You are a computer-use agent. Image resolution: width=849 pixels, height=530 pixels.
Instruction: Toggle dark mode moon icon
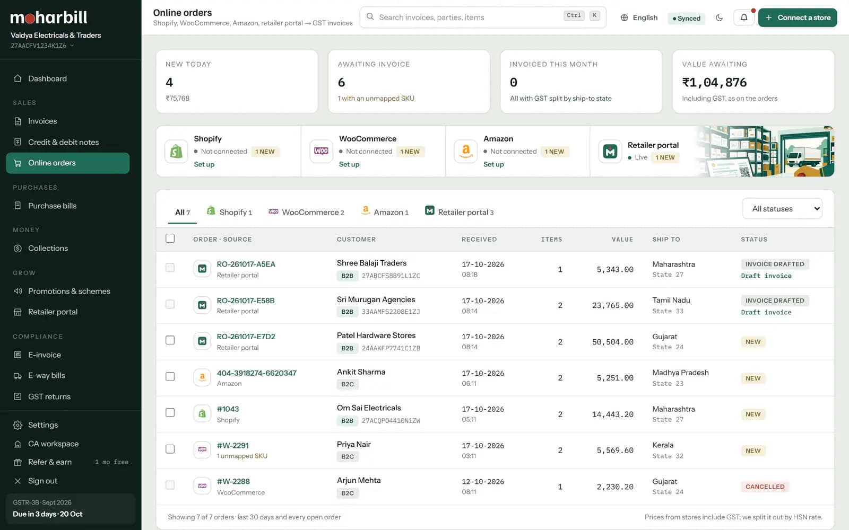point(719,17)
